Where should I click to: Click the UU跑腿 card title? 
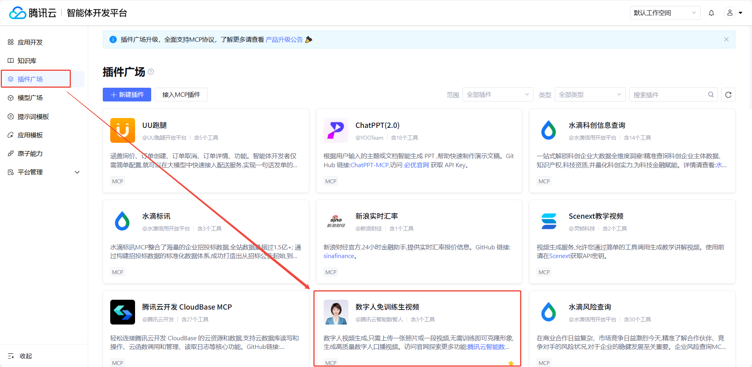(154, 125)
